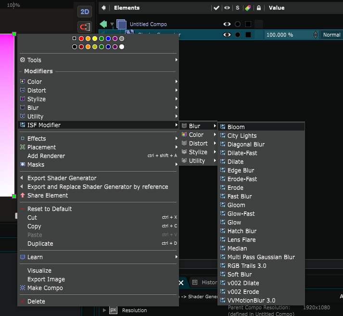
Task: Click the Masks icon in menu
Action: coord(23,164)
